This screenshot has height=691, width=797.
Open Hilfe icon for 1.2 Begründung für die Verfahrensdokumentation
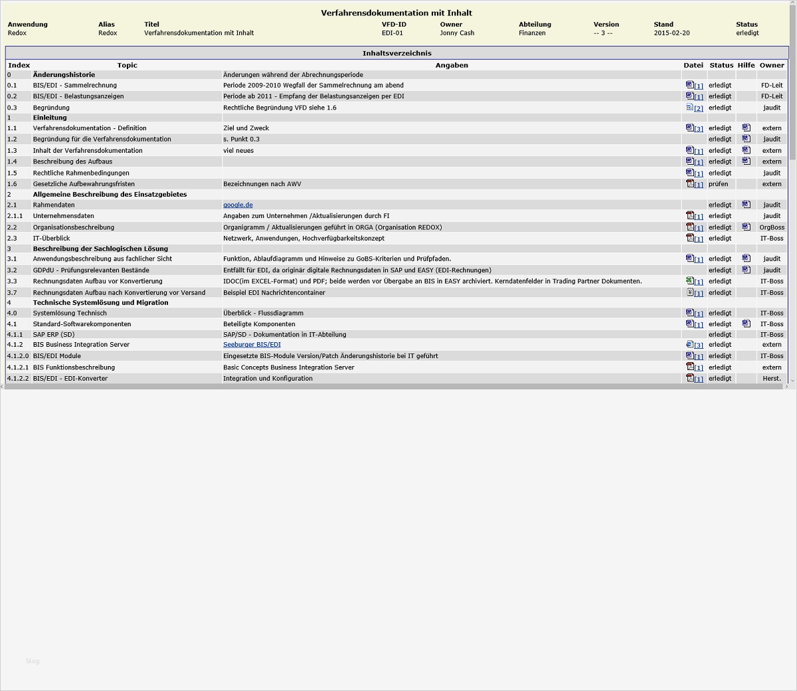pos(746,139)
